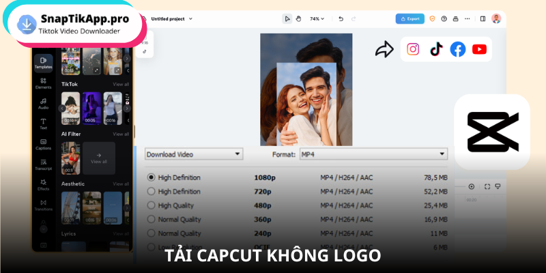Undo the last edit

(x=341, y=19)
